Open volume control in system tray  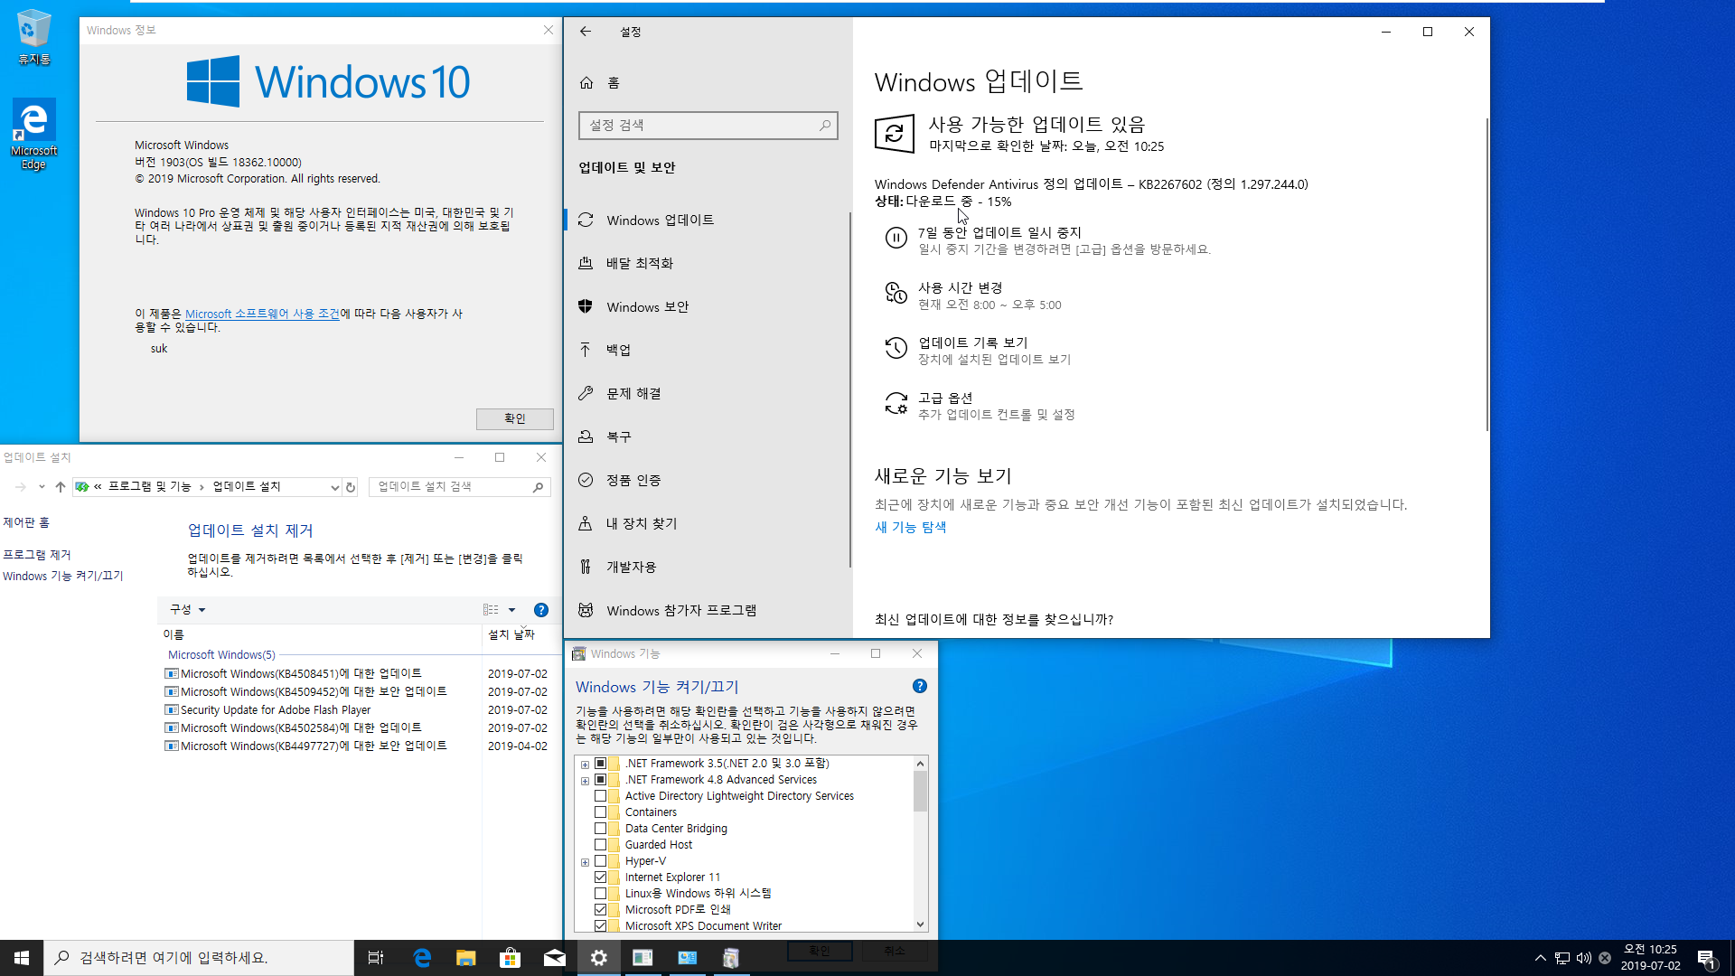[x=1583, y=958]
